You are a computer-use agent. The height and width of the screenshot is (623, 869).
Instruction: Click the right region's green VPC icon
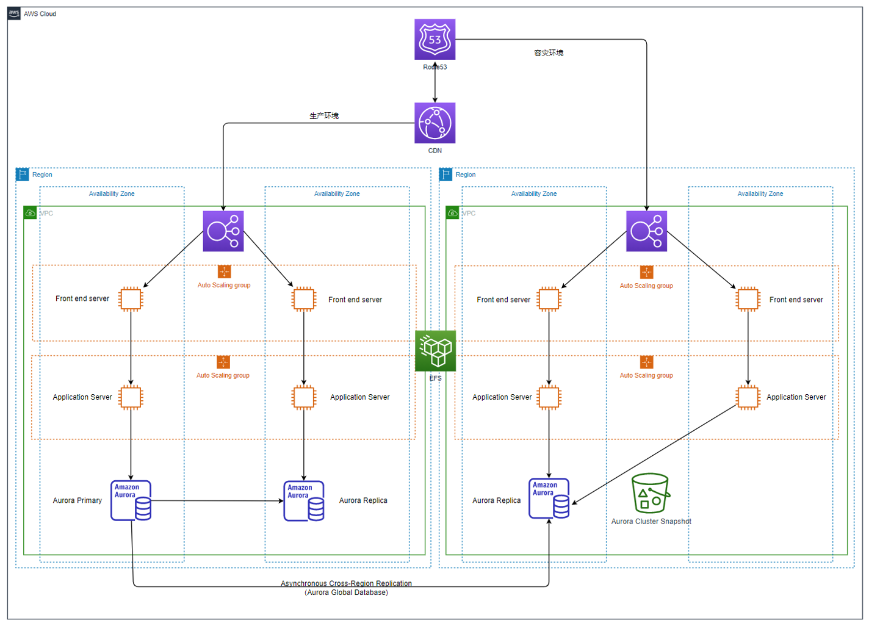tap(453, 213)
